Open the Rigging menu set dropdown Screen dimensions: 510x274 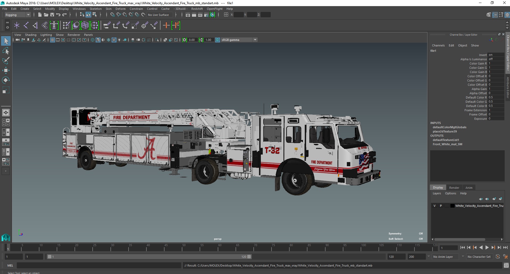(x=18, y=15)
